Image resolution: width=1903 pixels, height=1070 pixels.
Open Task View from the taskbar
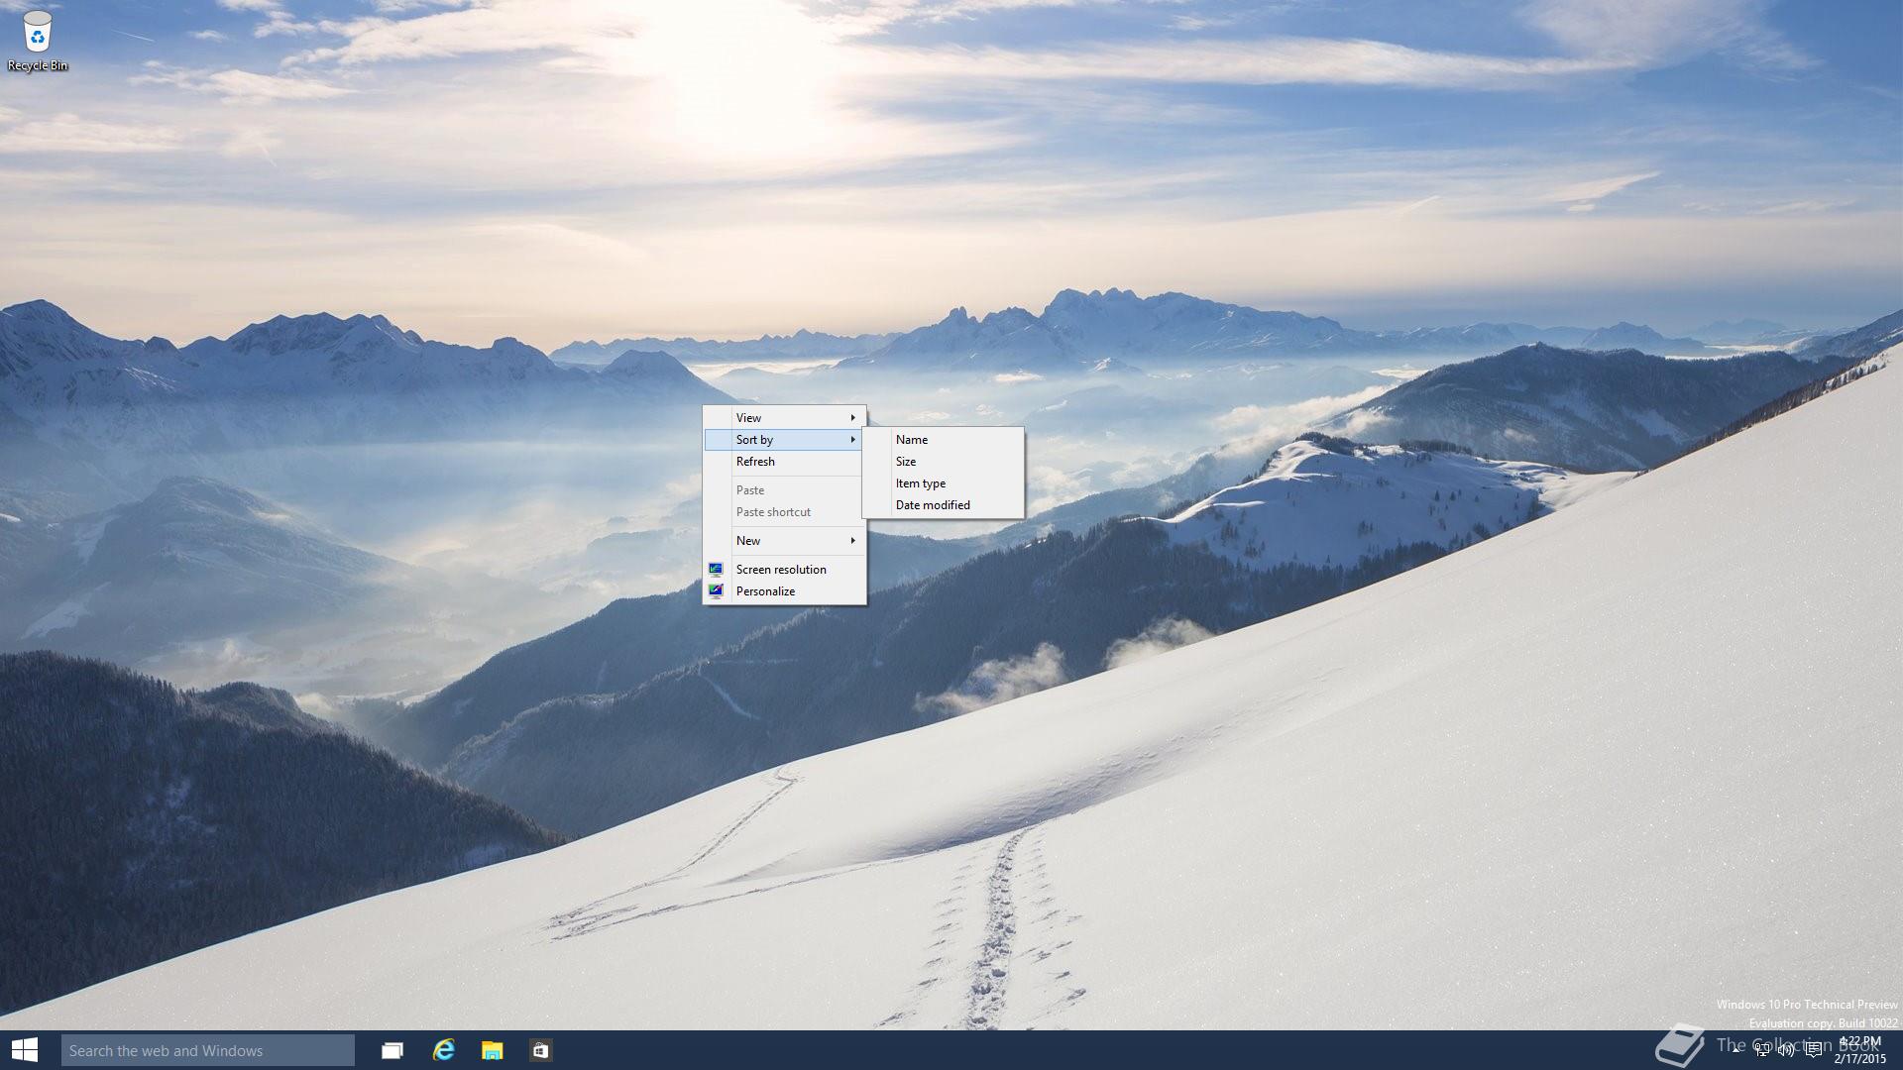pos(392,1050)
